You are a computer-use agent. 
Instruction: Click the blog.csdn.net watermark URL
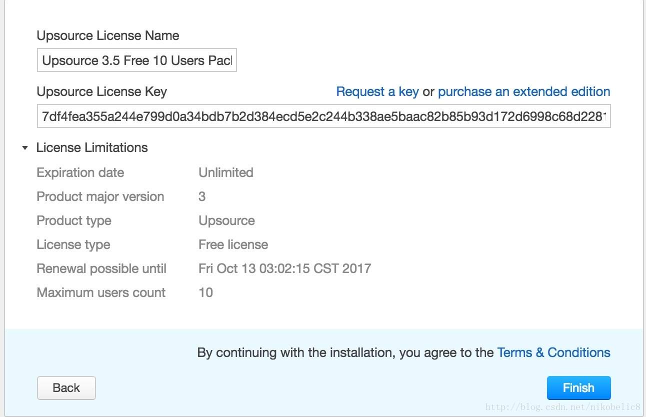[x=563, y=407]
